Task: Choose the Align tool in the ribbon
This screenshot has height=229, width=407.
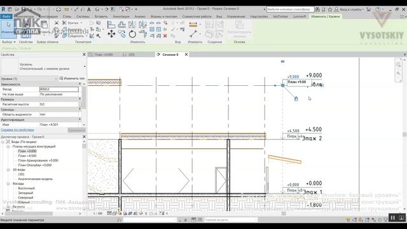Action: pyautogui.click(x=111, y=25)
